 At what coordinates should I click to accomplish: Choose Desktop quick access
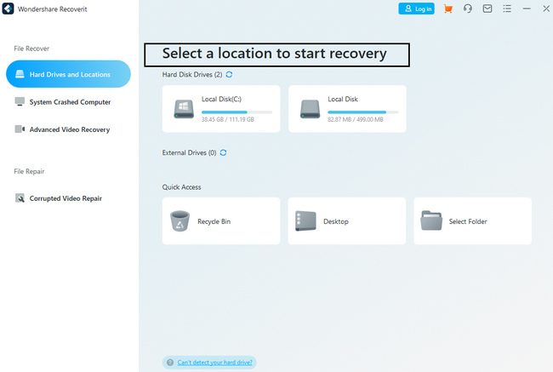[x=347, y=221]
